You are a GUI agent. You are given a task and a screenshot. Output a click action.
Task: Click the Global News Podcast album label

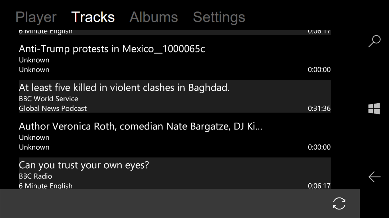point(53,108)
